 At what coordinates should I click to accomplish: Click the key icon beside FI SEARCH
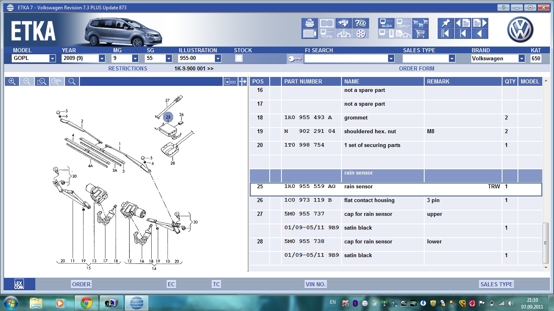(295, 59)
